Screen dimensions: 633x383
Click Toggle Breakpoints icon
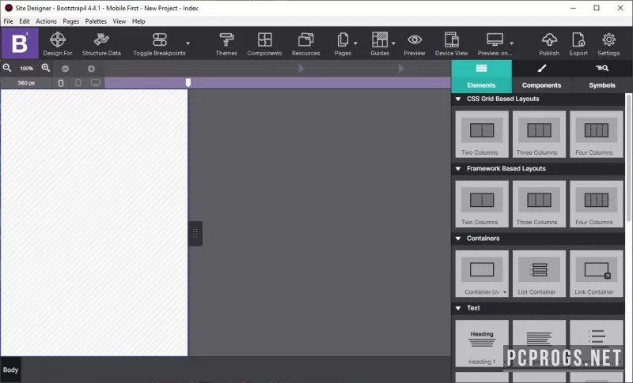tap(160, 39)
